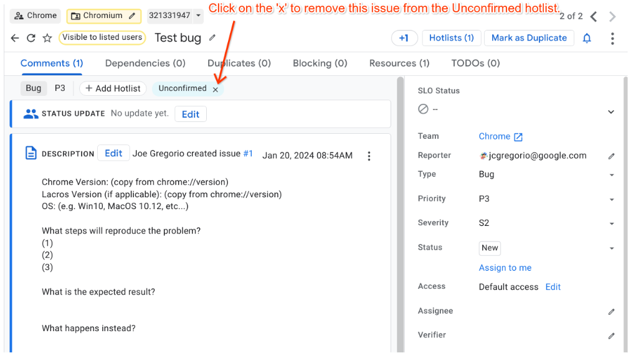The image size is (631, 356).
Task: Open the notification bell settings
Action: point(587,38)
